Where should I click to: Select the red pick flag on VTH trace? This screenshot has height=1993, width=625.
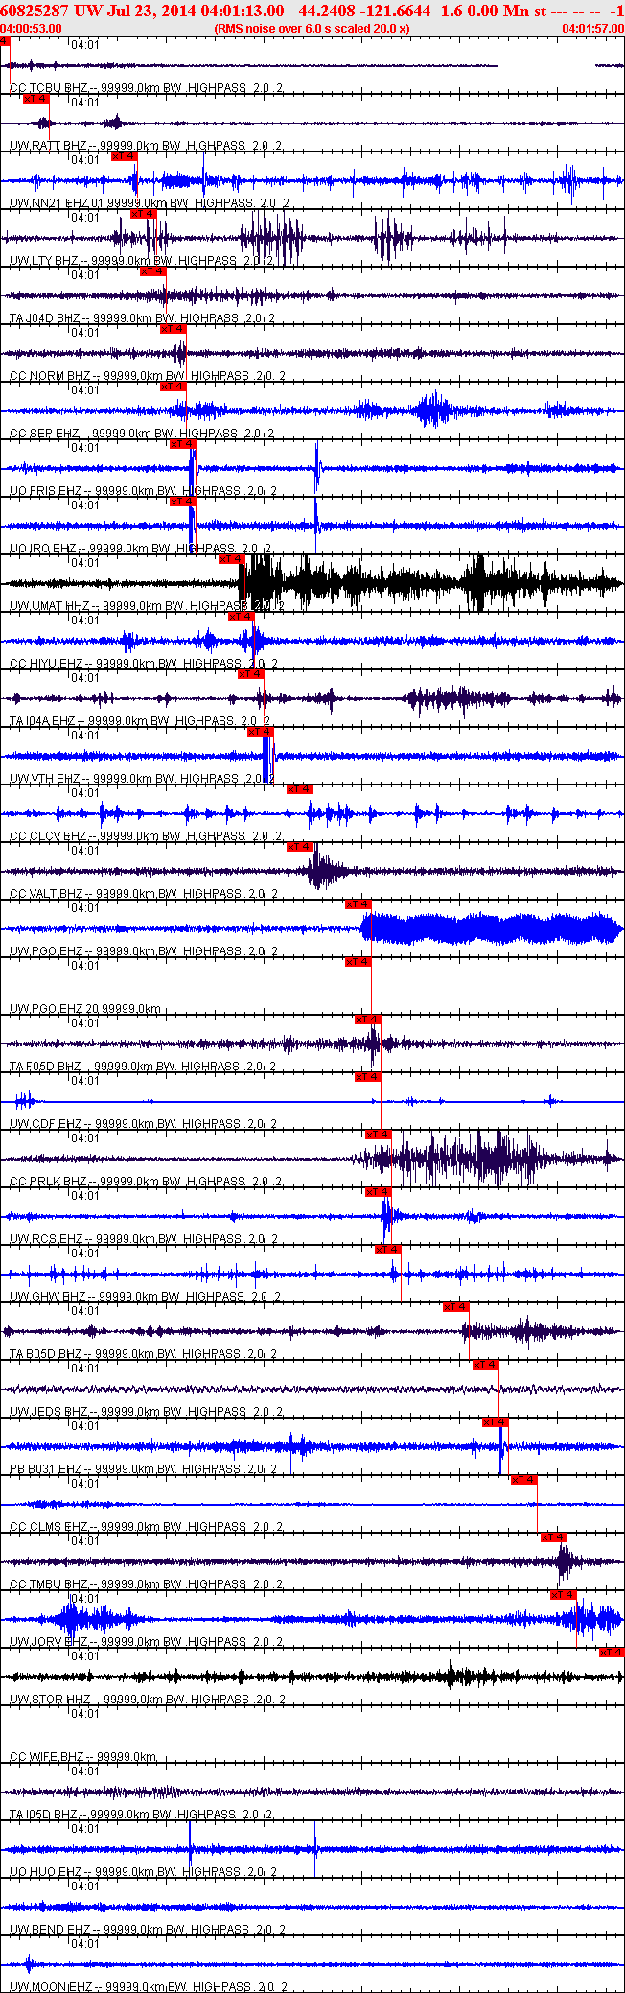pyautogui.click(x=261, y=732)
